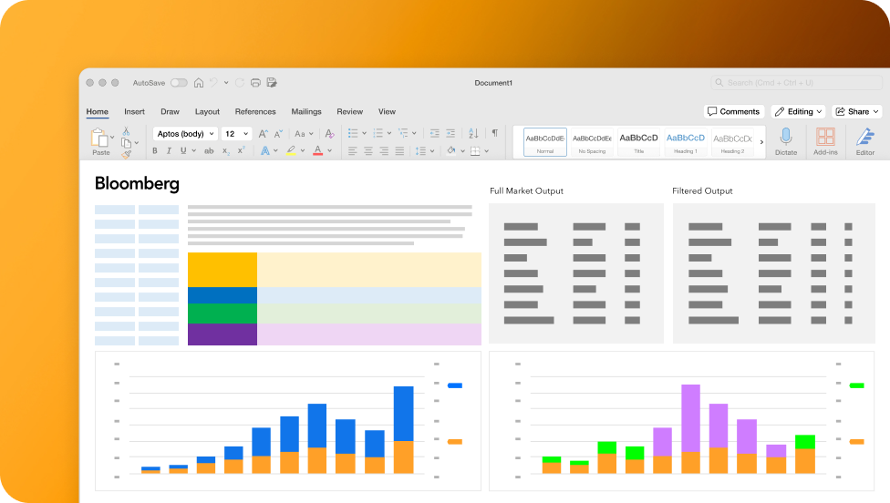This screenshot has height=503, width=890.
Task: Click the Print icon in title bar
Action: pyautogui.click(x=255, y=83)
